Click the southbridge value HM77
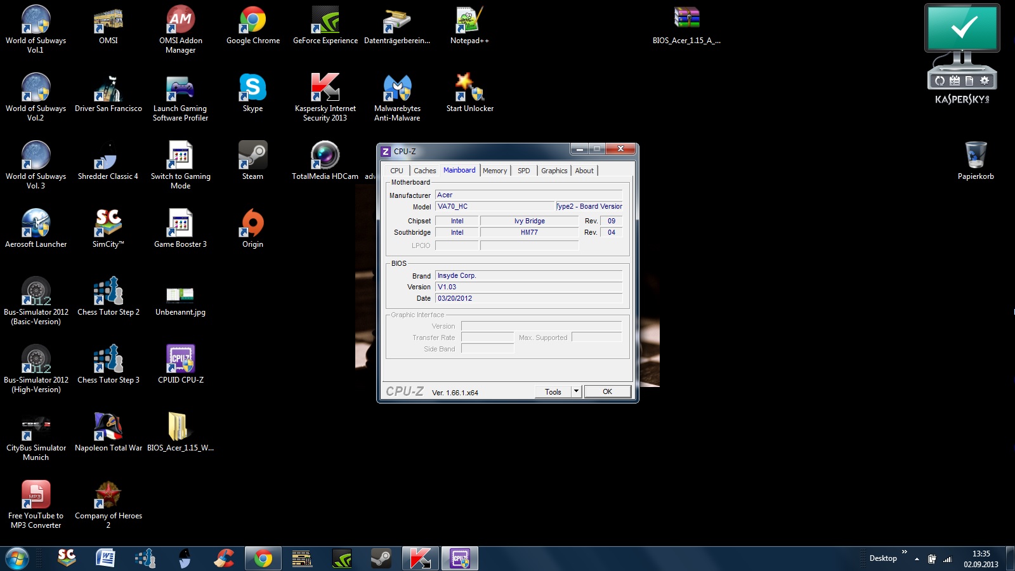The image size is (1015, 571). (530, 232)
